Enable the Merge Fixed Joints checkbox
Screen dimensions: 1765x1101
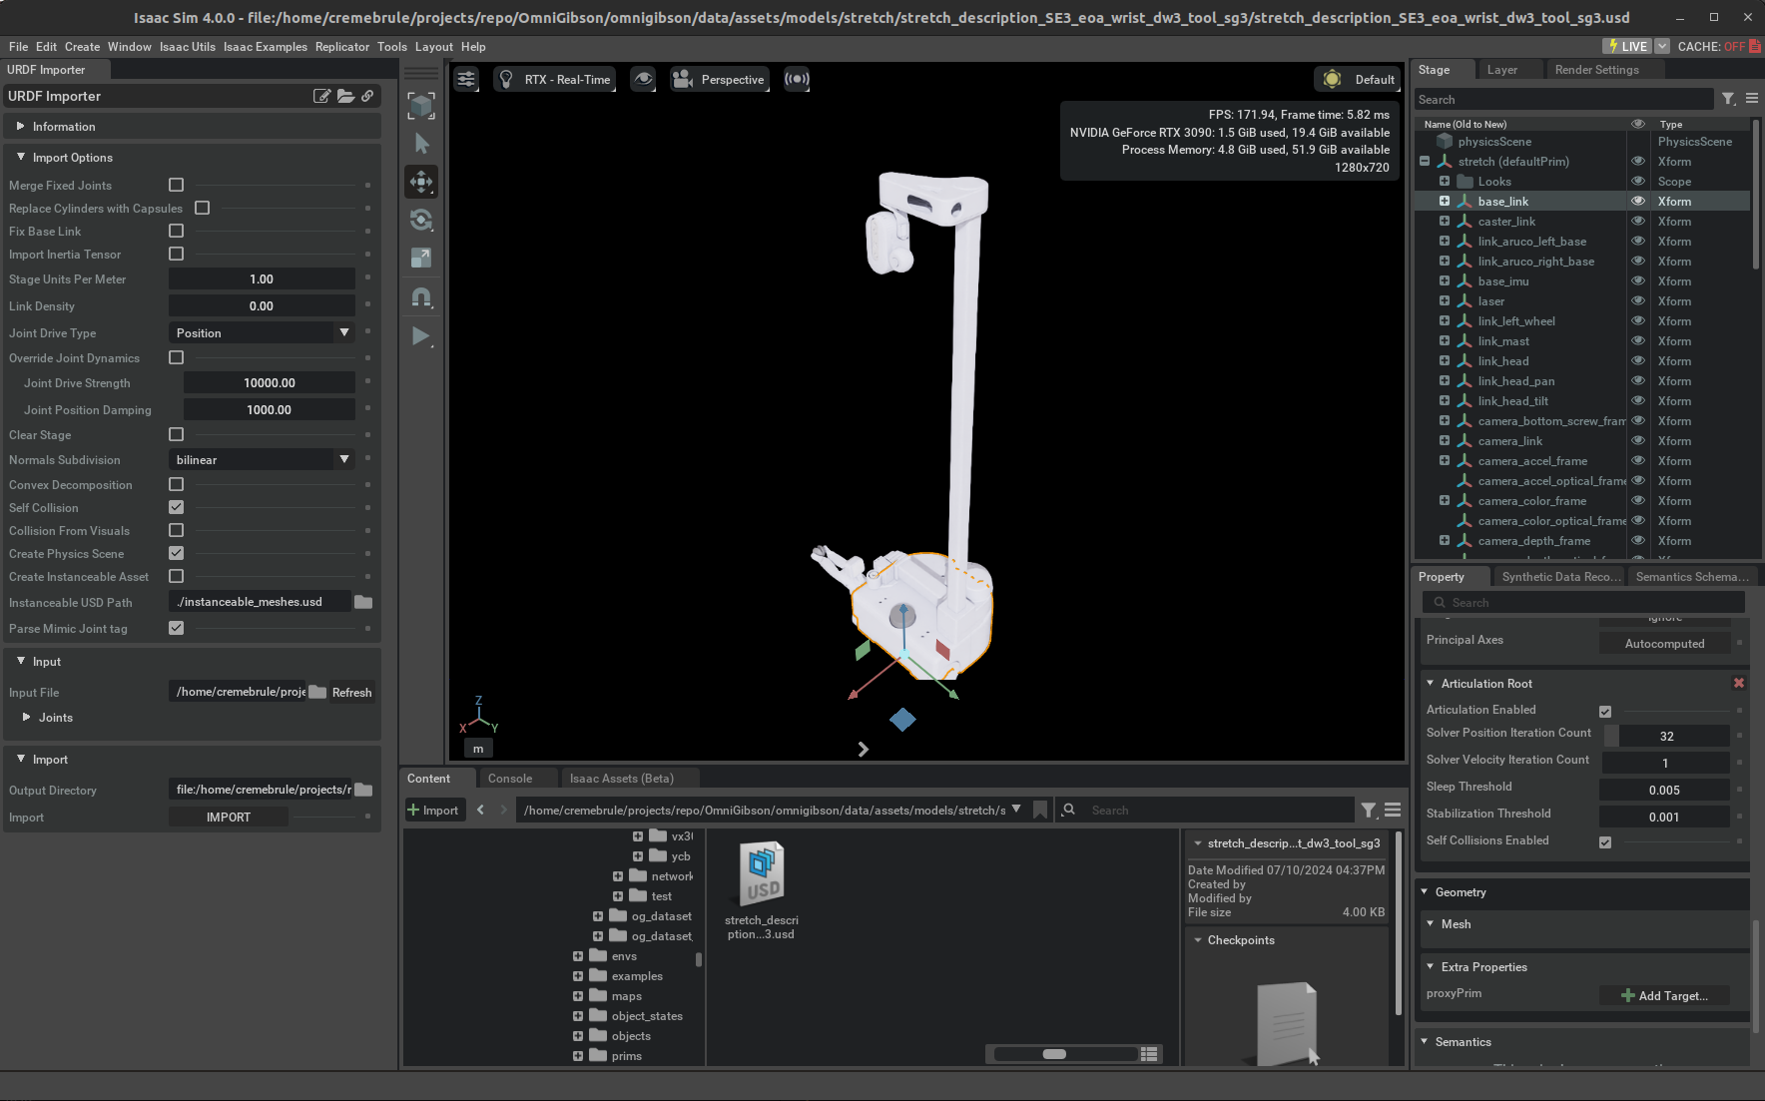click(177, 185)
